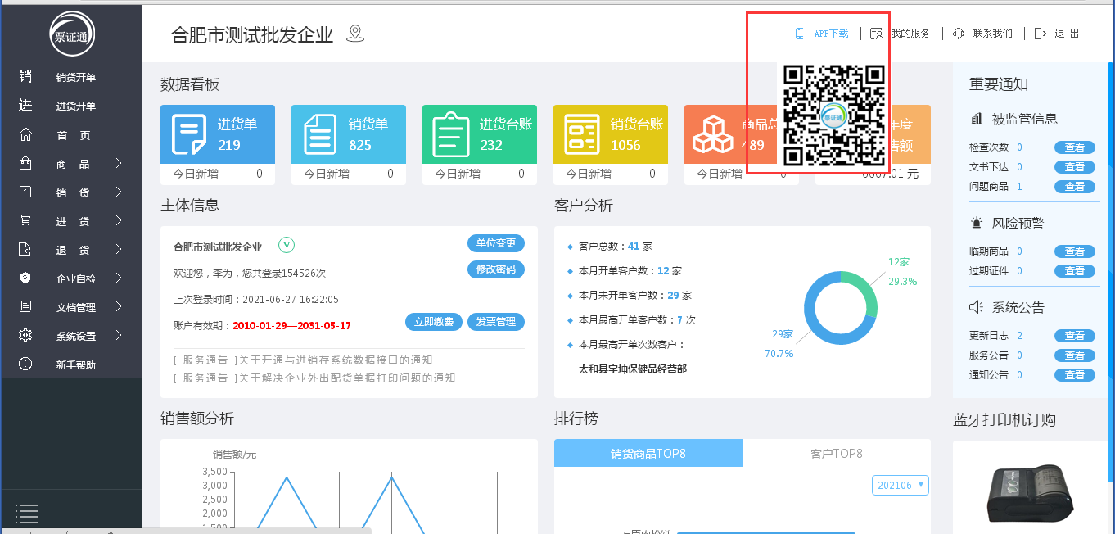Go to 首页 in the sidebar

click(x=73, y=136)
